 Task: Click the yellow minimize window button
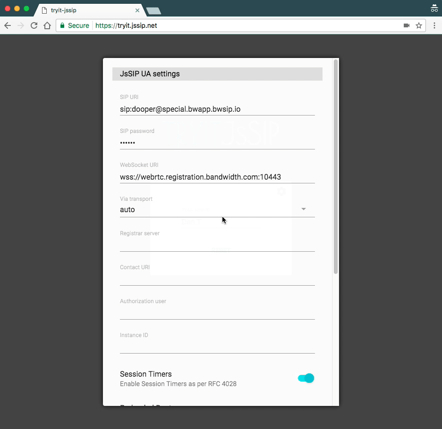coord(17,8)
